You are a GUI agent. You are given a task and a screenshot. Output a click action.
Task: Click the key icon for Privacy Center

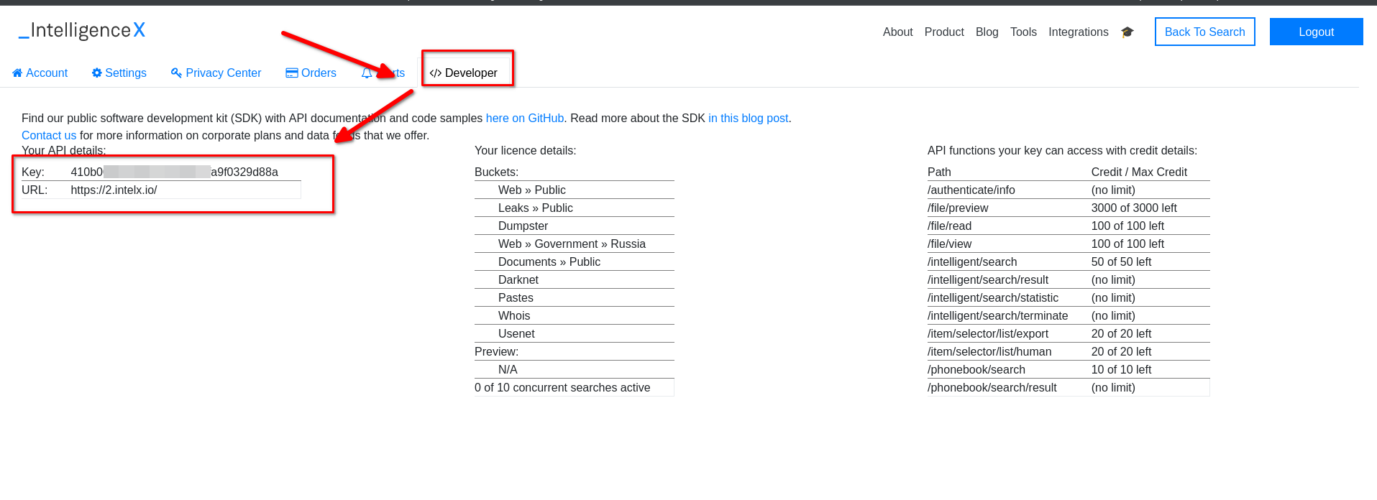click(x=176, y=73)
